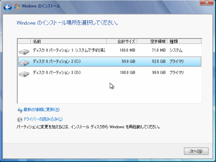Click the 59.9 GB total size cell

[128, 61]
